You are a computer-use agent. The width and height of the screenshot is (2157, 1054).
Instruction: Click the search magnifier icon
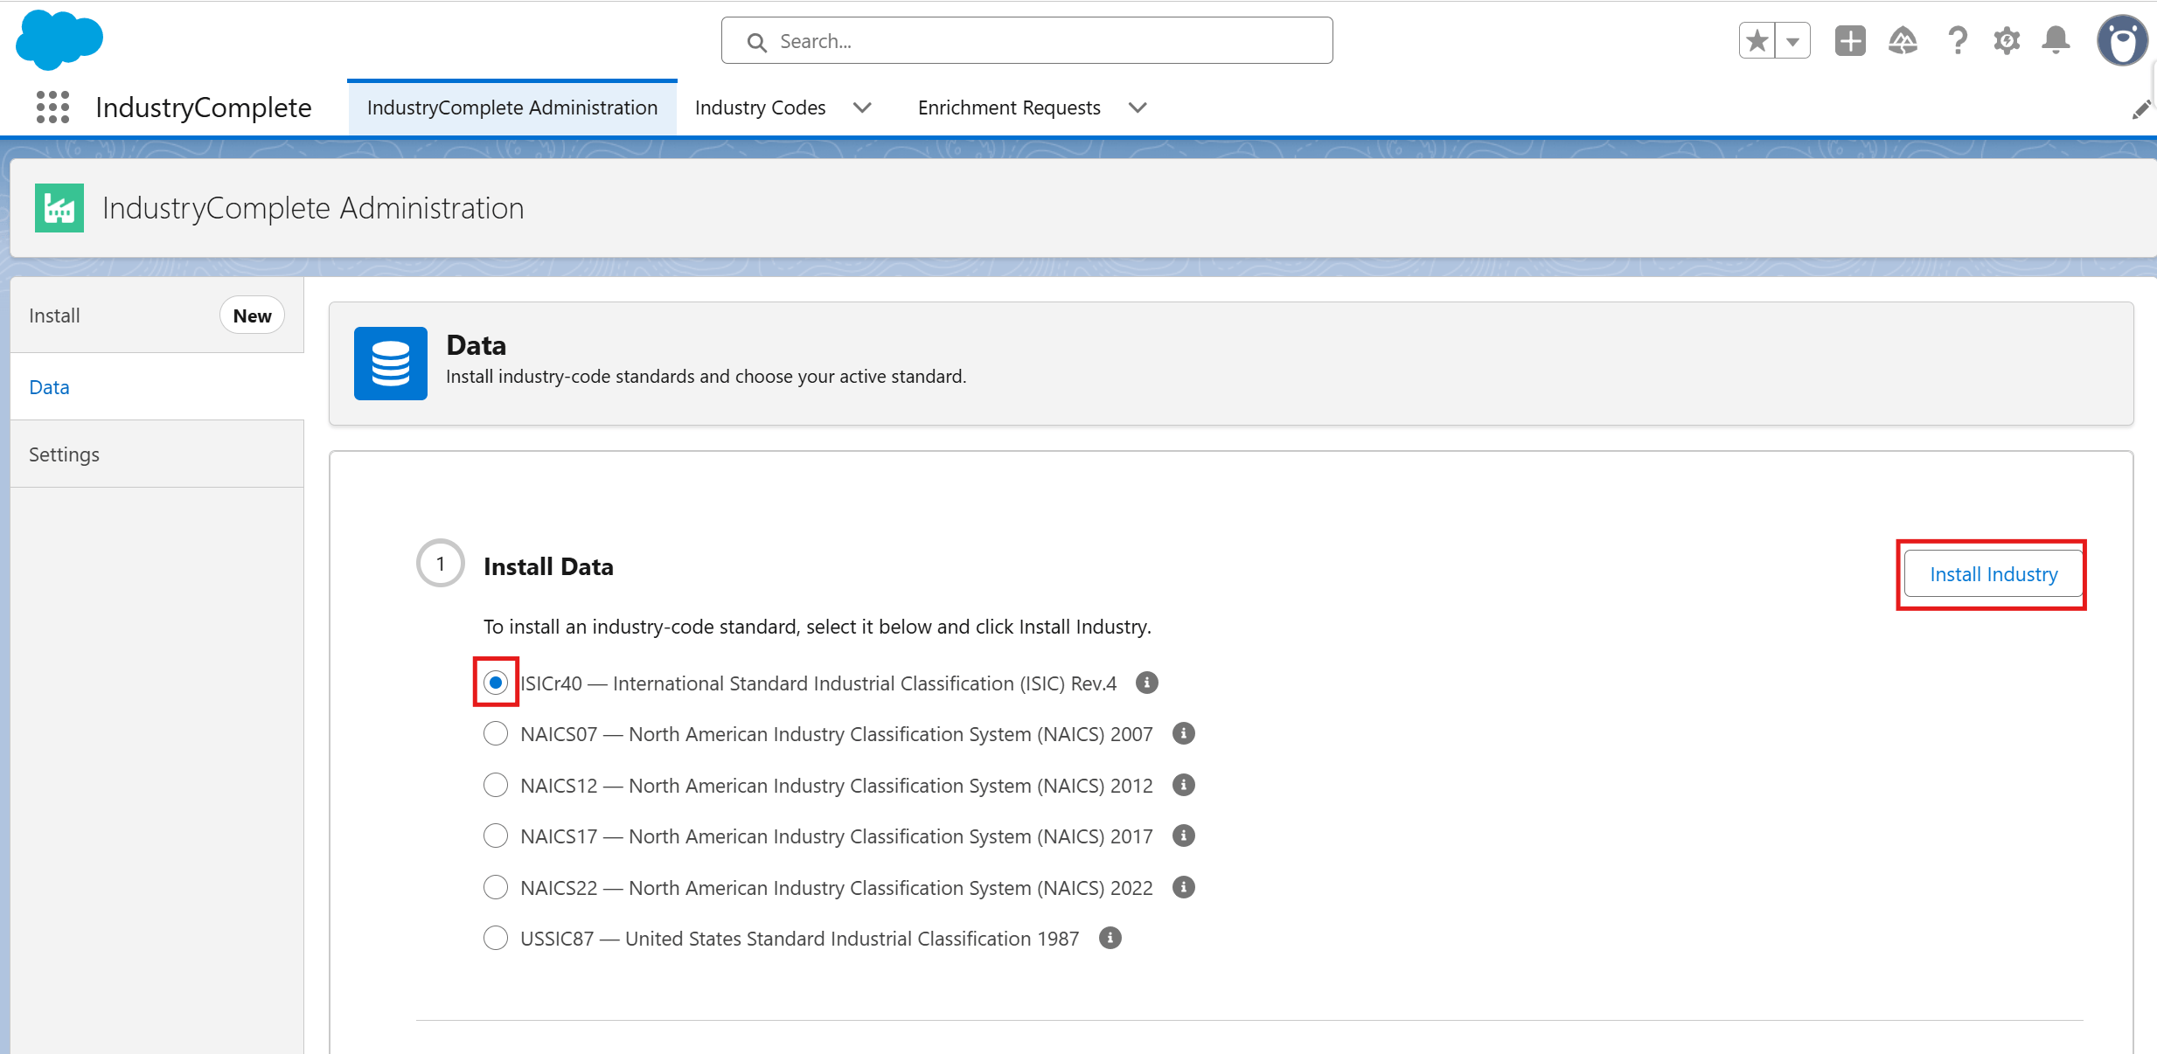(x=757, y=42)
